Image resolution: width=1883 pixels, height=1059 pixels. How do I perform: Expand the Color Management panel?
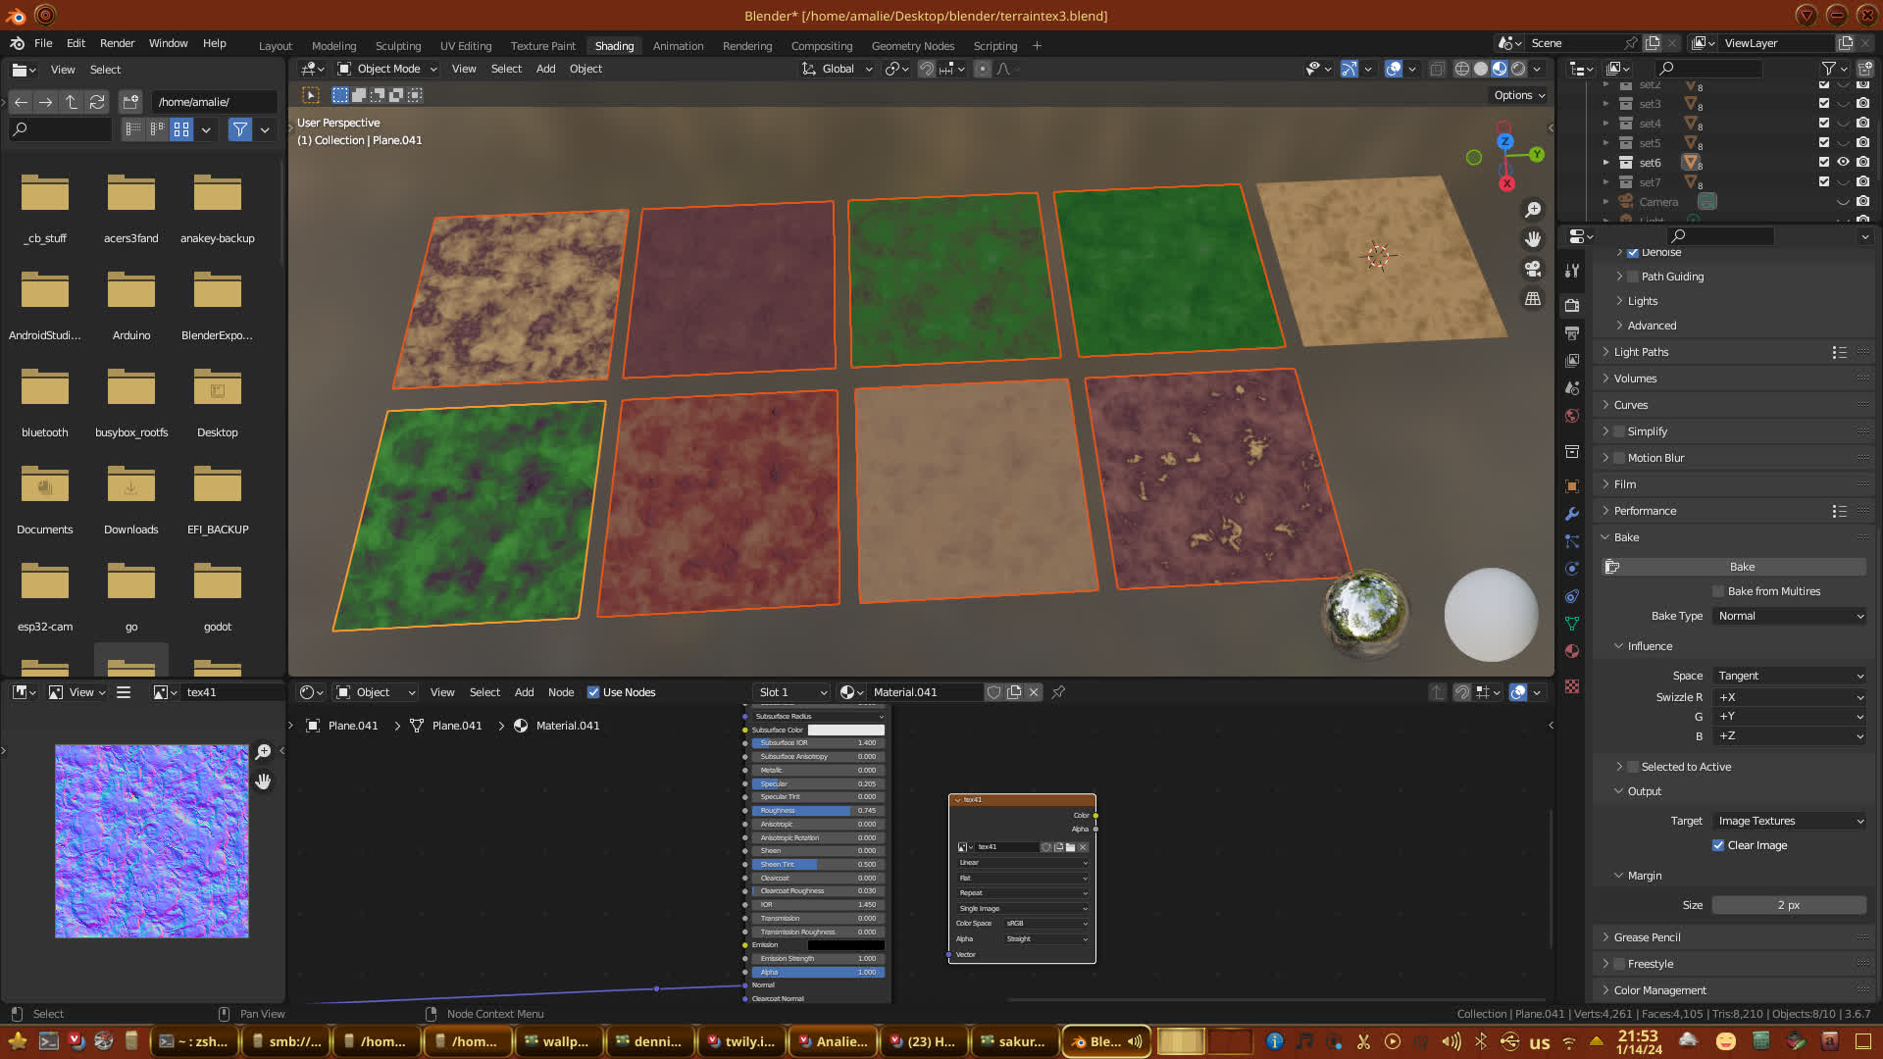1659,990
